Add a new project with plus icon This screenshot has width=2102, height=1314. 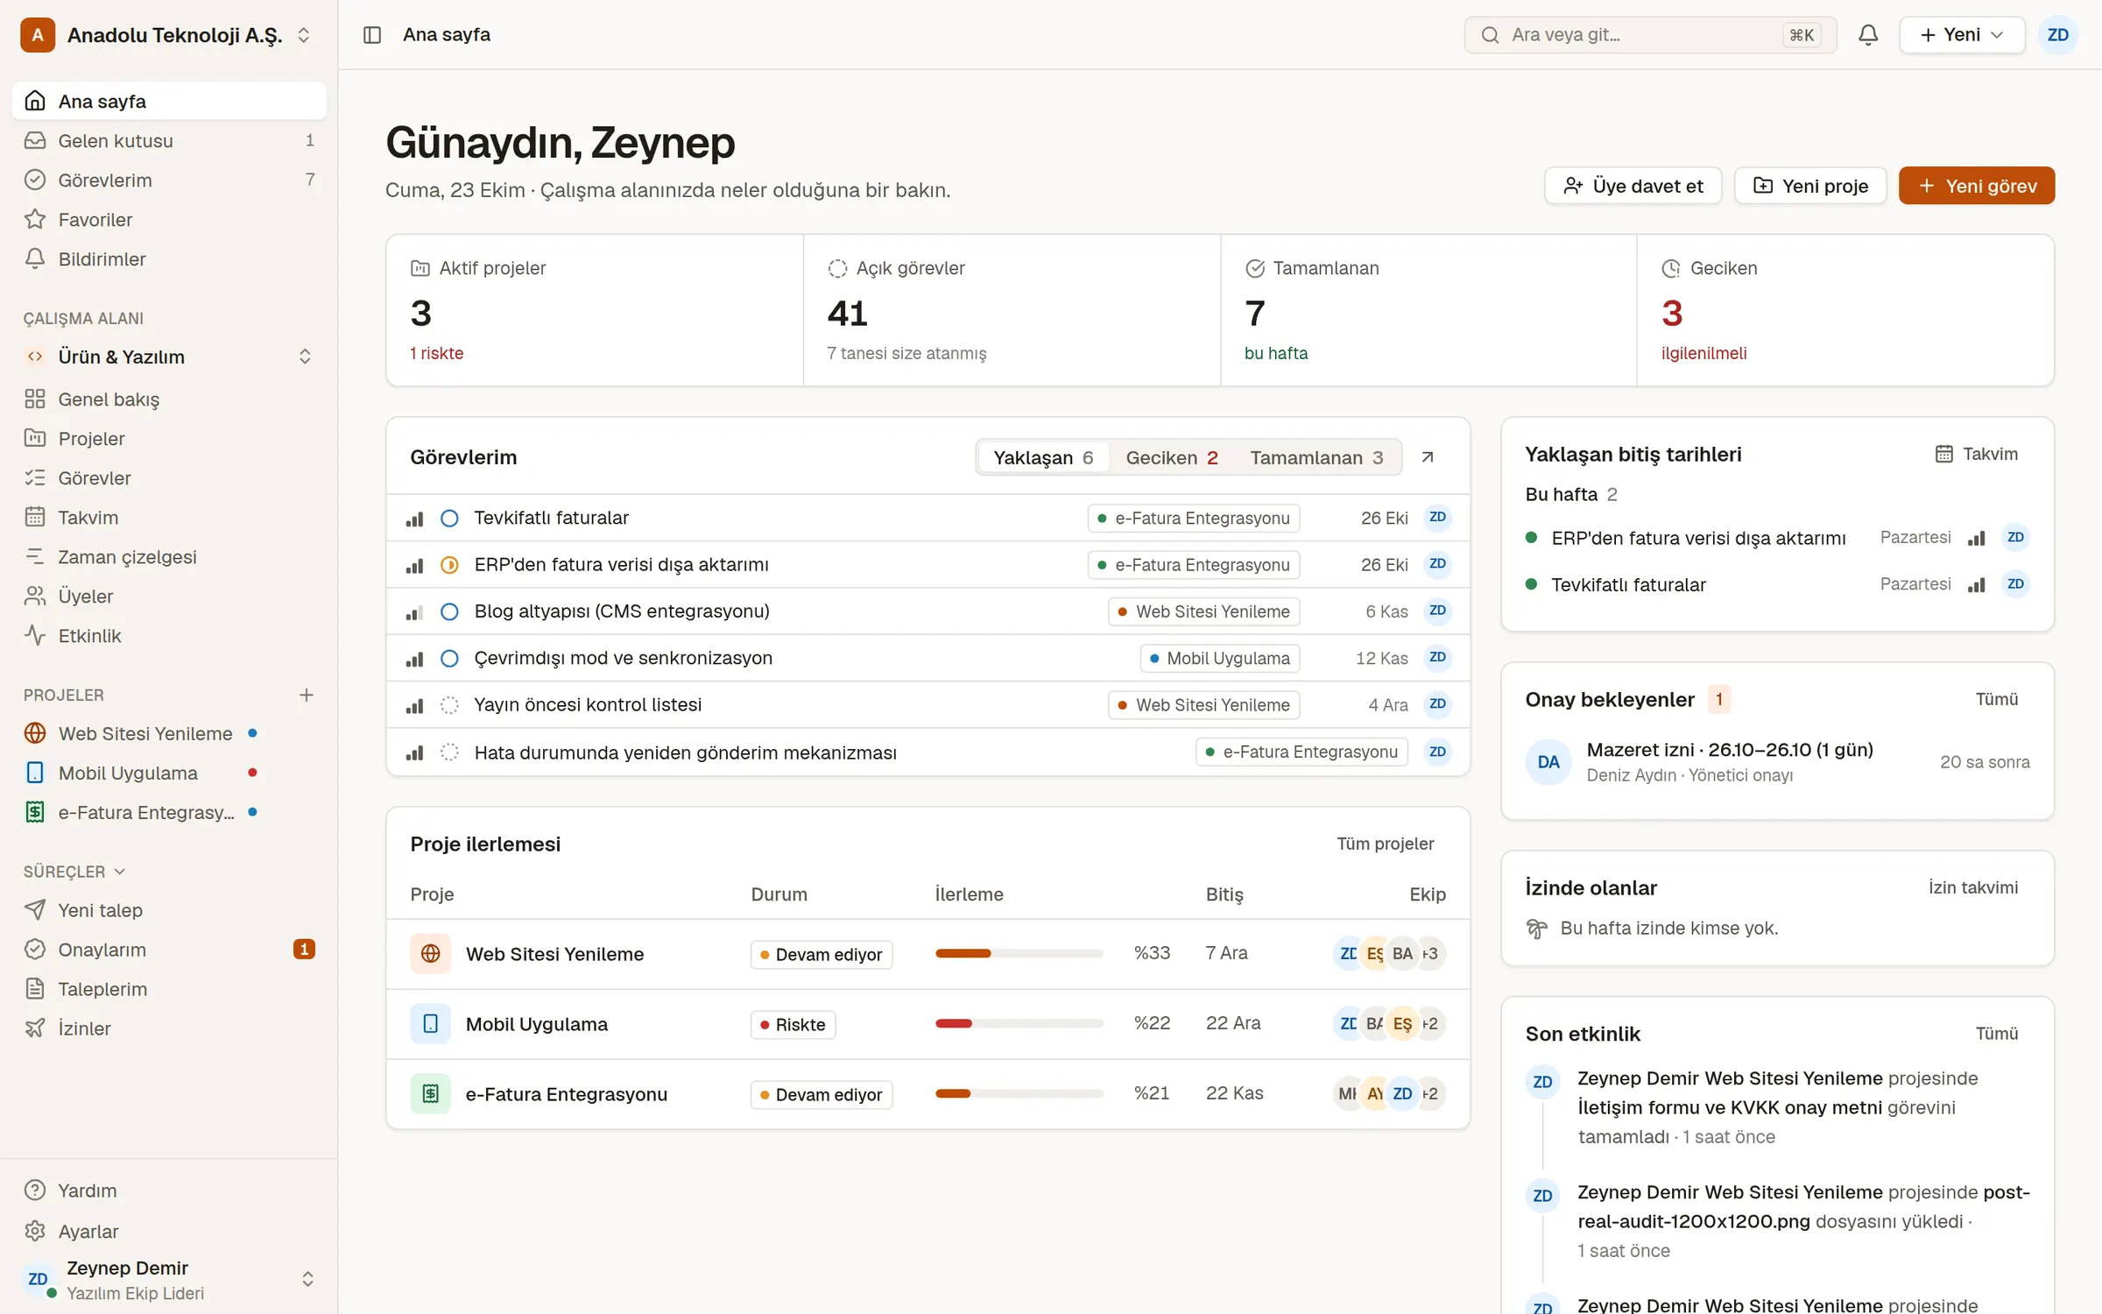click(x=306, y=695)
